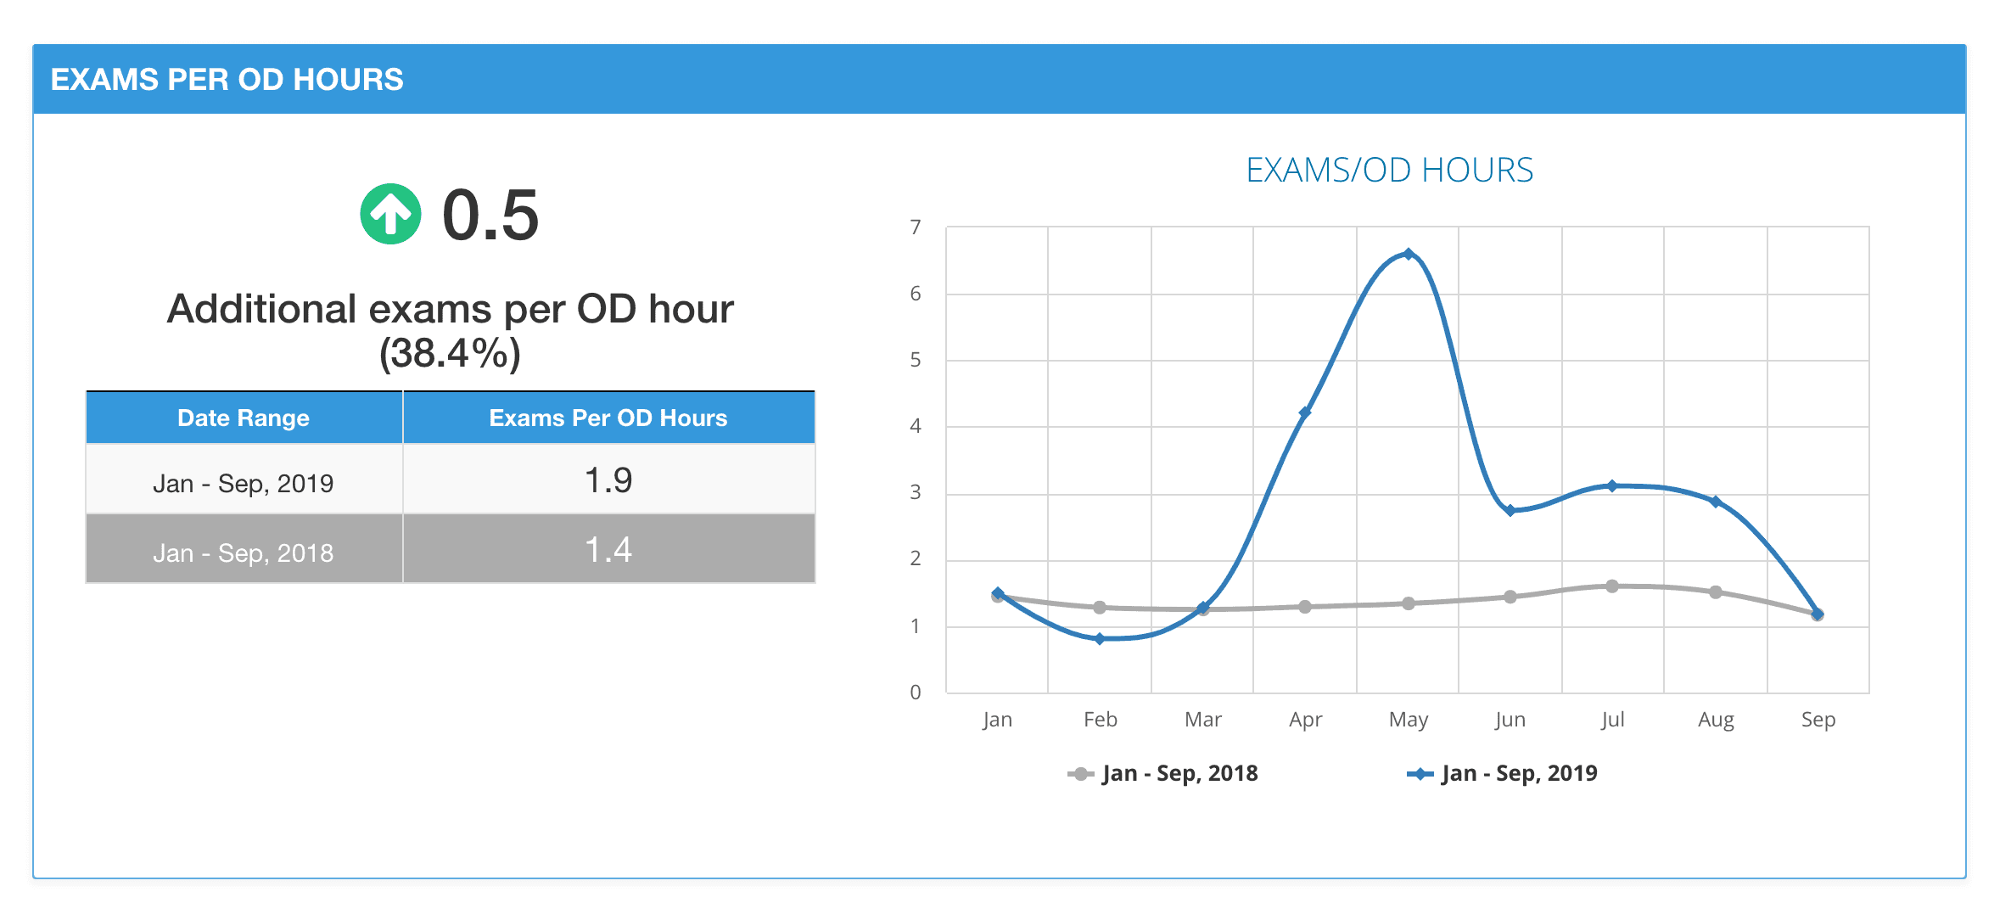Toggle the Jan - Sep, 2019 legend entry
2011x903 pixels.
coord(1503,773)
